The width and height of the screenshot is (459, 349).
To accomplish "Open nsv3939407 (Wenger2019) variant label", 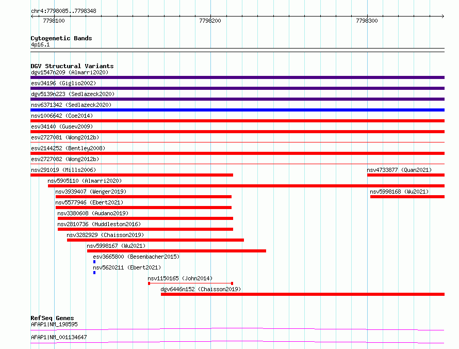I will tap(91, 192).
